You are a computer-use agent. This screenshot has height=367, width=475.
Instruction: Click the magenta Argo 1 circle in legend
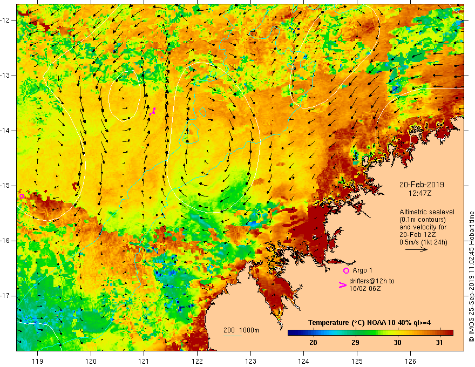(x=346, y=271)
